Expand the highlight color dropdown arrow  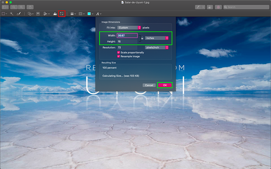(203, 7)
